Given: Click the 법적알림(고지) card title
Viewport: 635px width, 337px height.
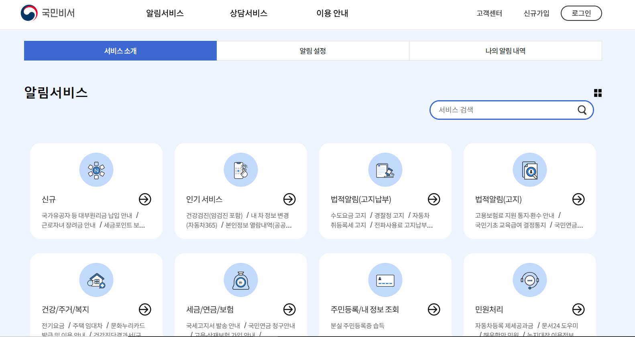Looking at the screenshot, I should (x=499, y=199).
